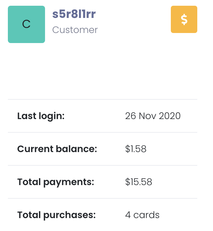213x231 pixels.
Task: Click the word cards in purchases value
Action: [147, 215]
